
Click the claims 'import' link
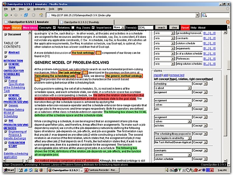(x=157, y=75)
